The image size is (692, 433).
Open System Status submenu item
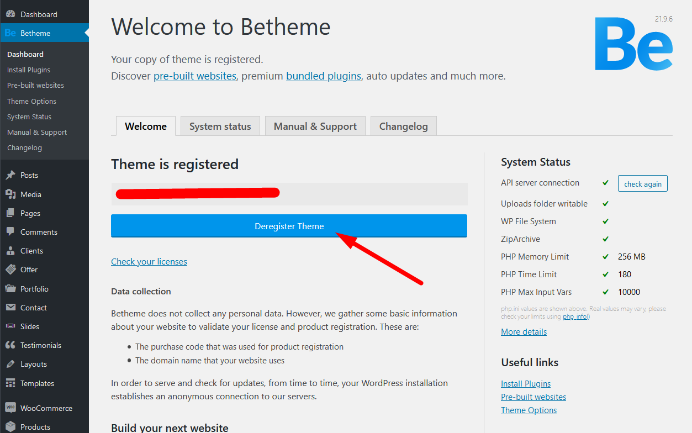tap(29, 117)
